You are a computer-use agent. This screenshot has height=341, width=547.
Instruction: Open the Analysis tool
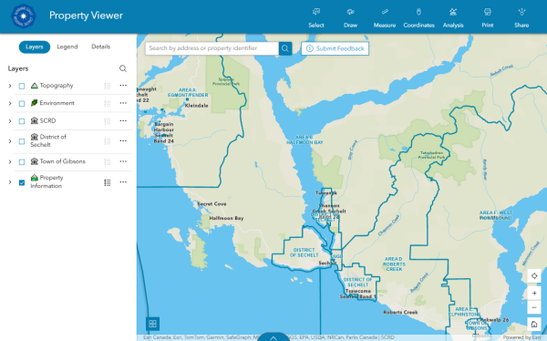tap(453, 17)
